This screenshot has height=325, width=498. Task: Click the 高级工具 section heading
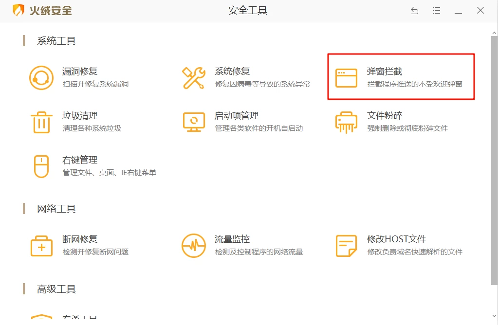56,289
